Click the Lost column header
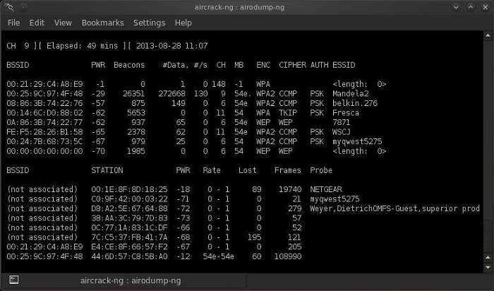This screenshot has width=494, height=291. (x=247, y=170)
